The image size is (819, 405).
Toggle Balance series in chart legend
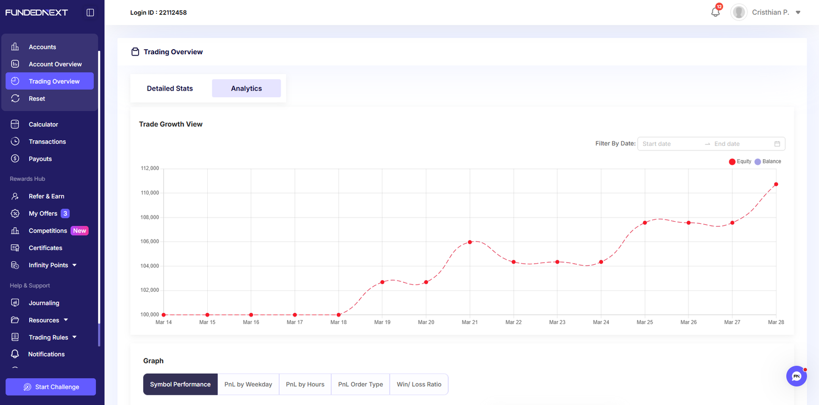[768, 161]
